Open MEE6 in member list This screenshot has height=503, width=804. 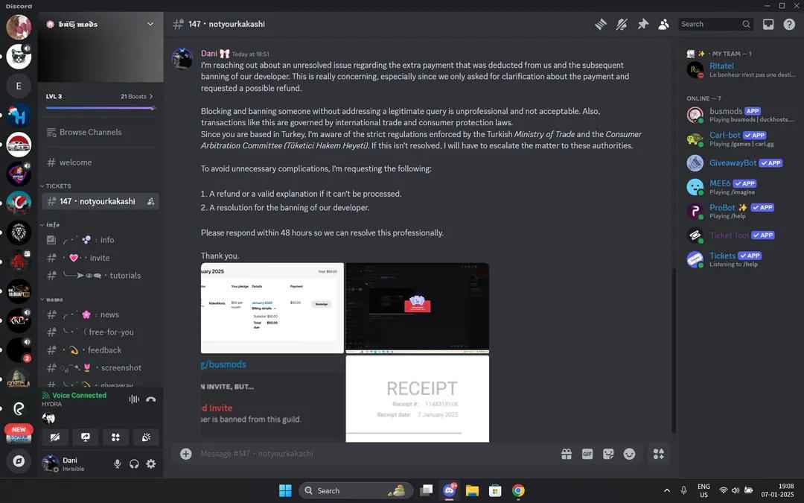[x=740, y=187]
